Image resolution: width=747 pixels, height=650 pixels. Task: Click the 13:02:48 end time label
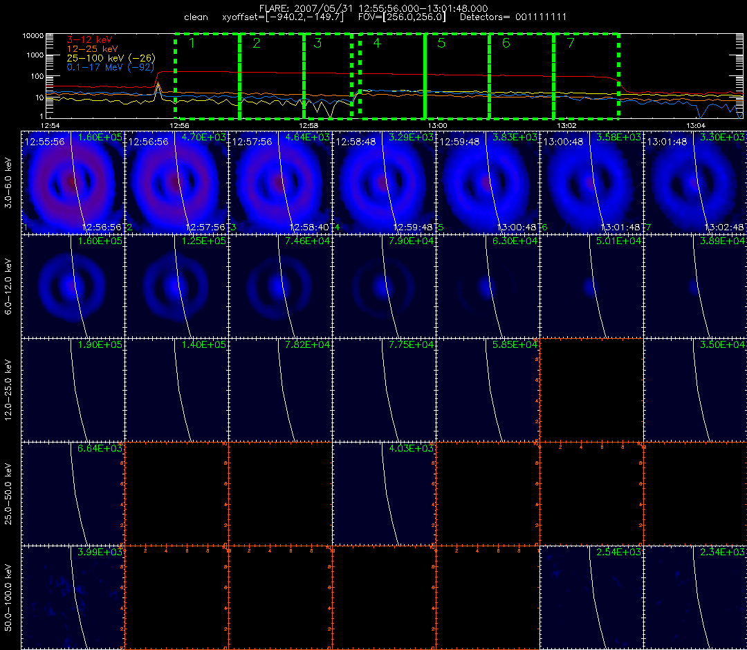(x=723, y=228)
